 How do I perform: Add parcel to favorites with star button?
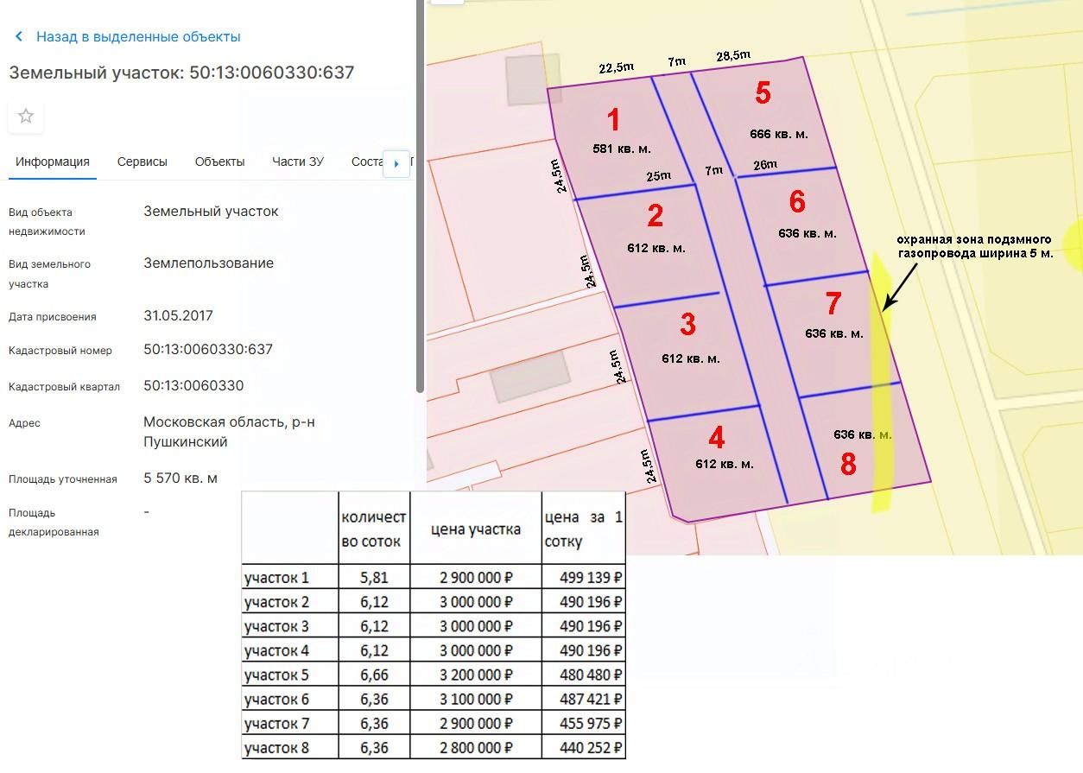click(26, 117)
